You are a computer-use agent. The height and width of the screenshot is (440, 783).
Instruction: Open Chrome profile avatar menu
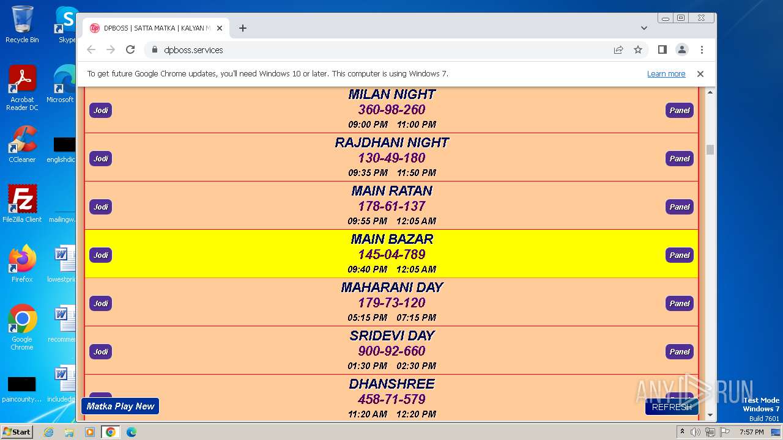(681, 50)
